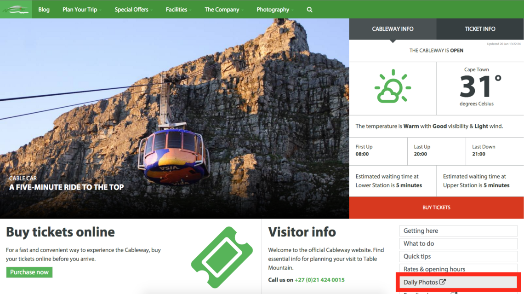Click the 'Updated 20 Jan 13:22:24' timestamp
The height and width of the screenshot is (294, 524).
[x=504, y=44]
